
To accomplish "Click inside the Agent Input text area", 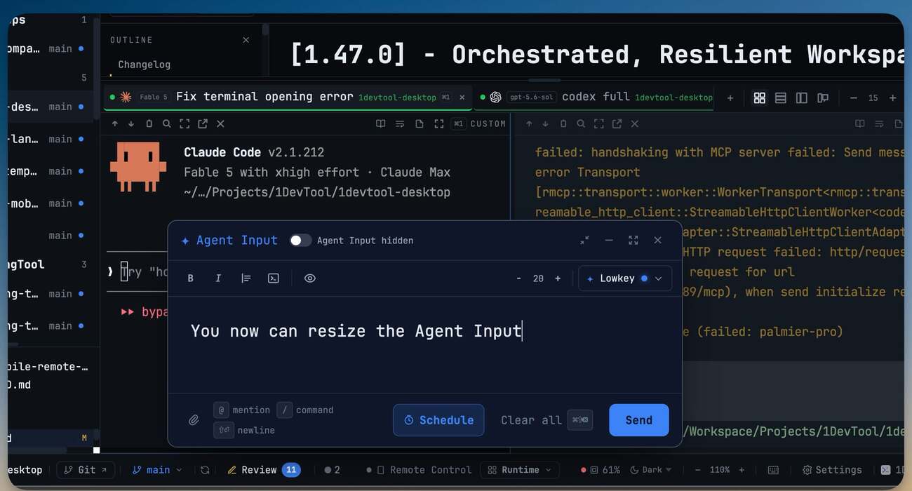I will tap(425, 344).
